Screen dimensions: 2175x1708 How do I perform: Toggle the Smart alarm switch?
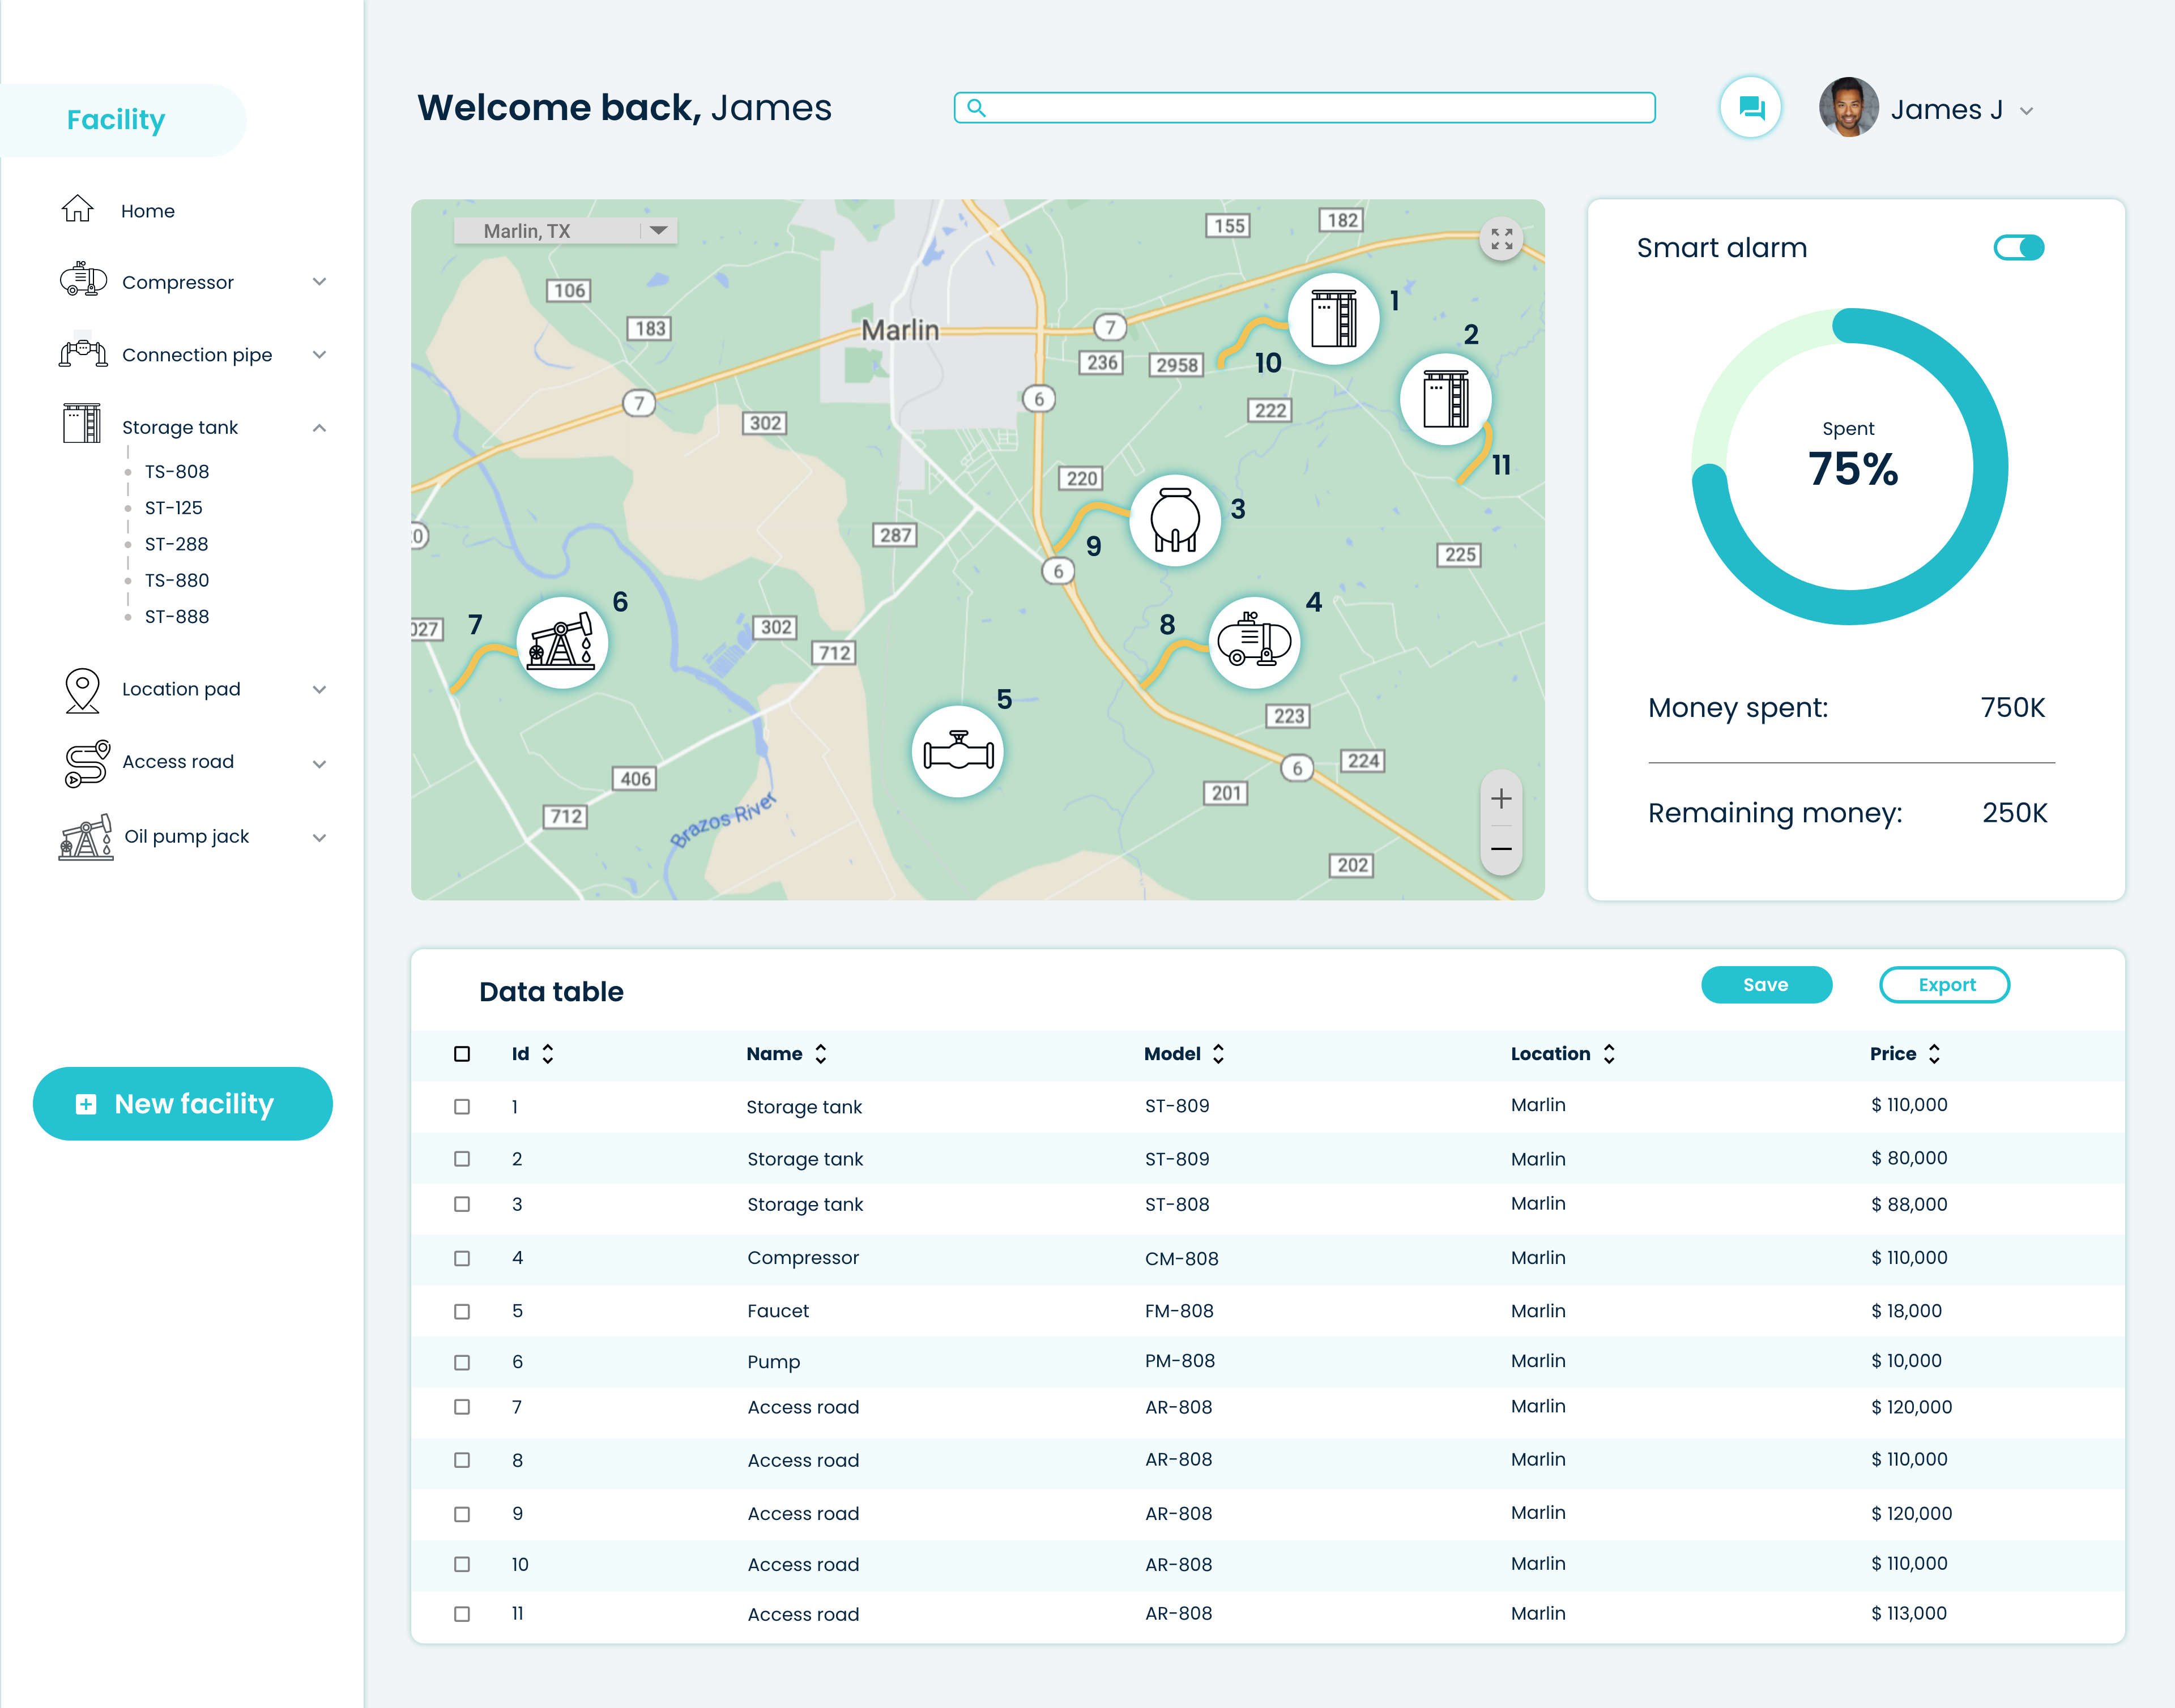click(2018, 247)
